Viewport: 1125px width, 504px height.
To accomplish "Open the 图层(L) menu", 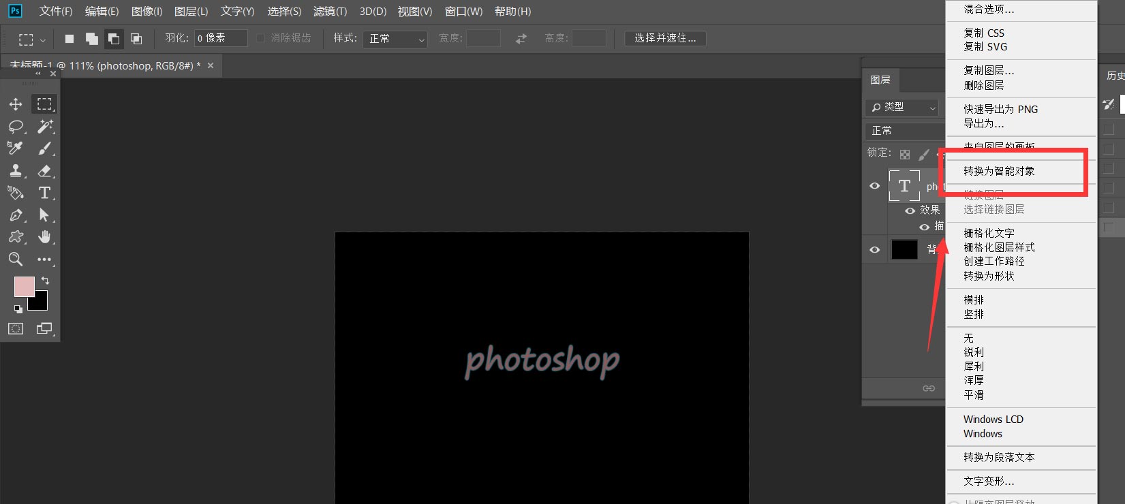I will pos(191,12).
